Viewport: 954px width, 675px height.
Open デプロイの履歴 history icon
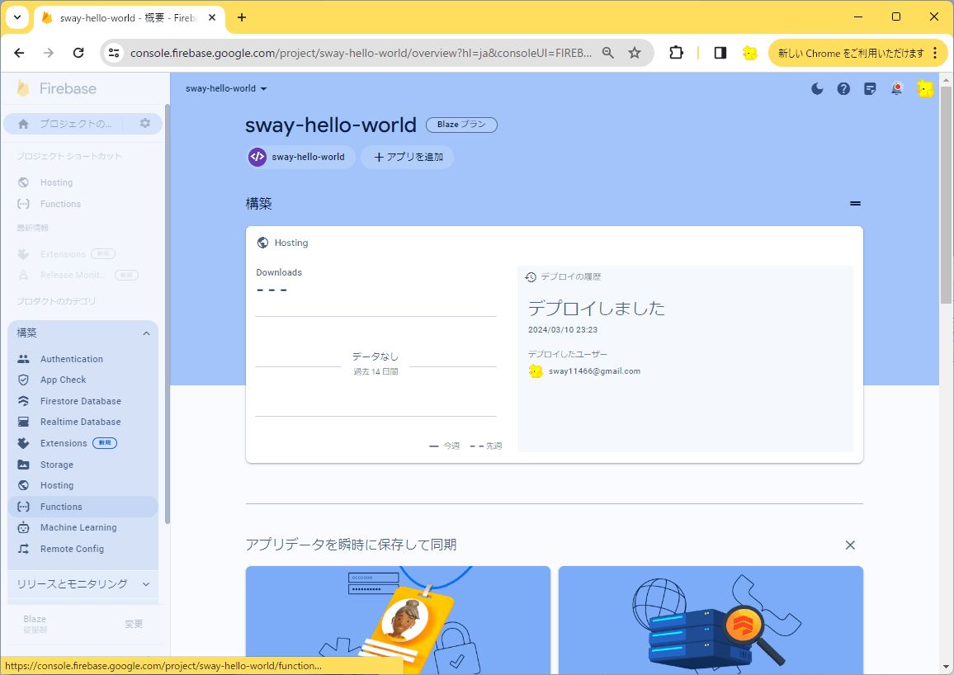(531, 276)
